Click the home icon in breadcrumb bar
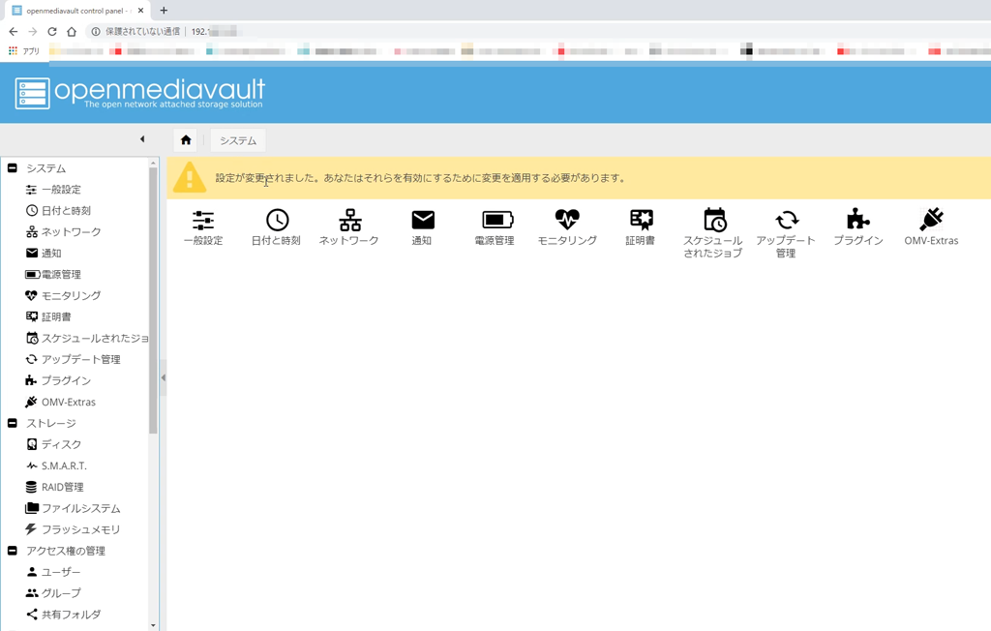 tap(186, 140)
